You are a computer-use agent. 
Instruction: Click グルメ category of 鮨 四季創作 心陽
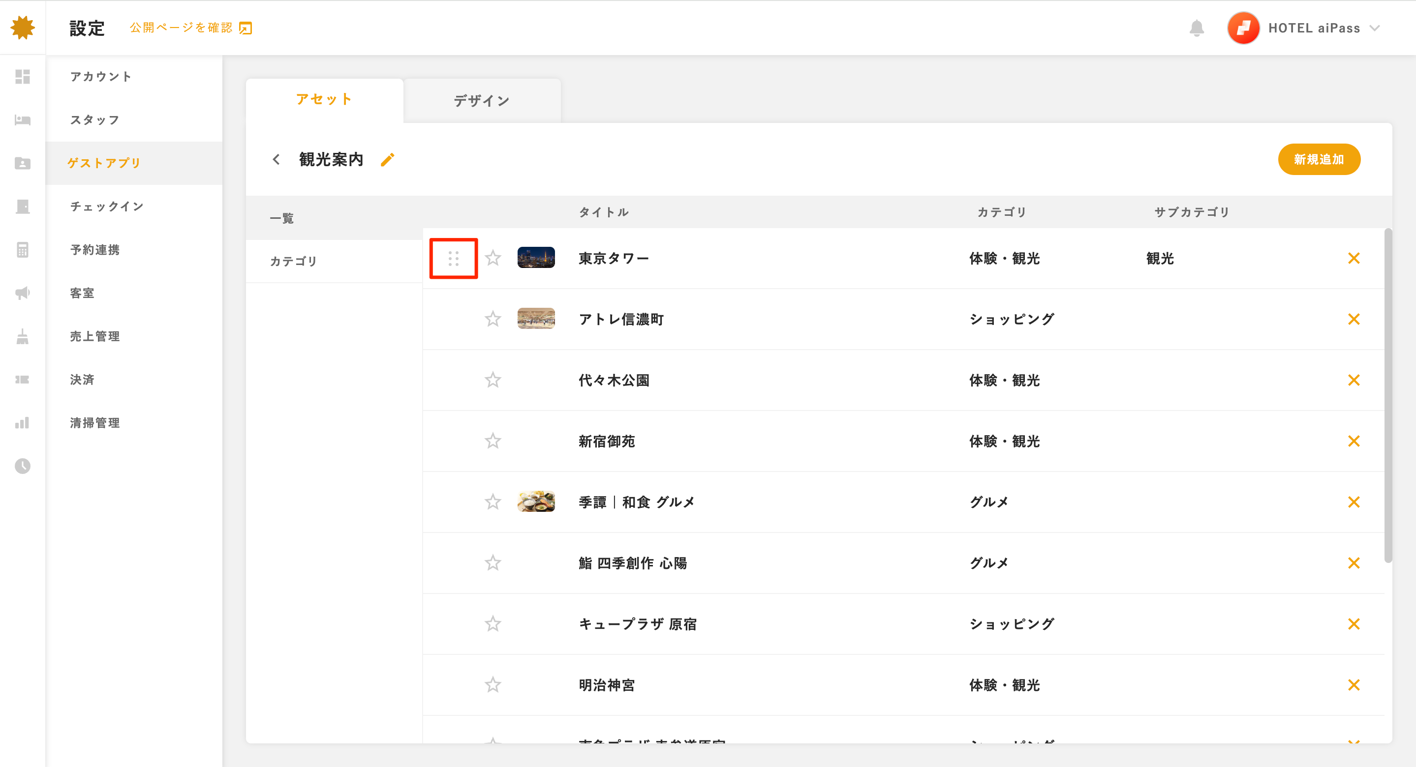[989, 563]
